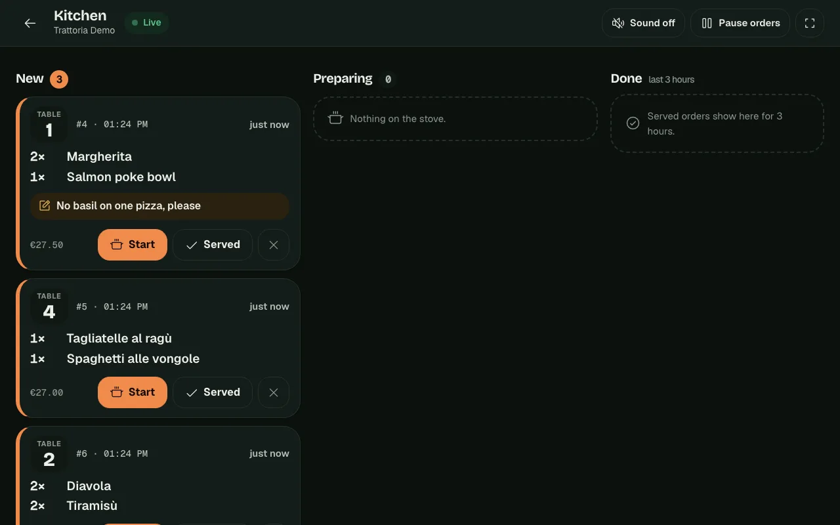Click order #6 timestamp text
Viewport: 840px width, 525px height.
(112, 454)
